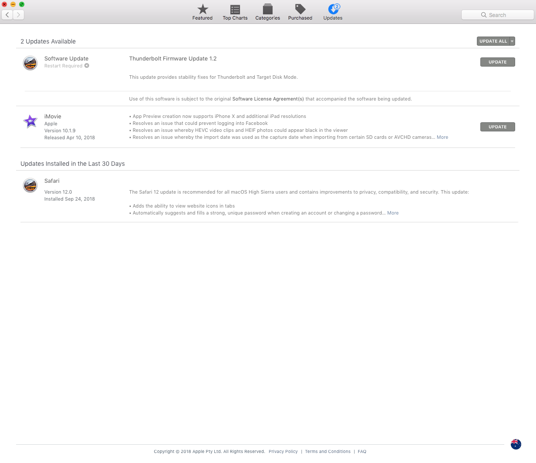
Task: Open Software License Agreement(s) link
Action: [x=268, y=99]
